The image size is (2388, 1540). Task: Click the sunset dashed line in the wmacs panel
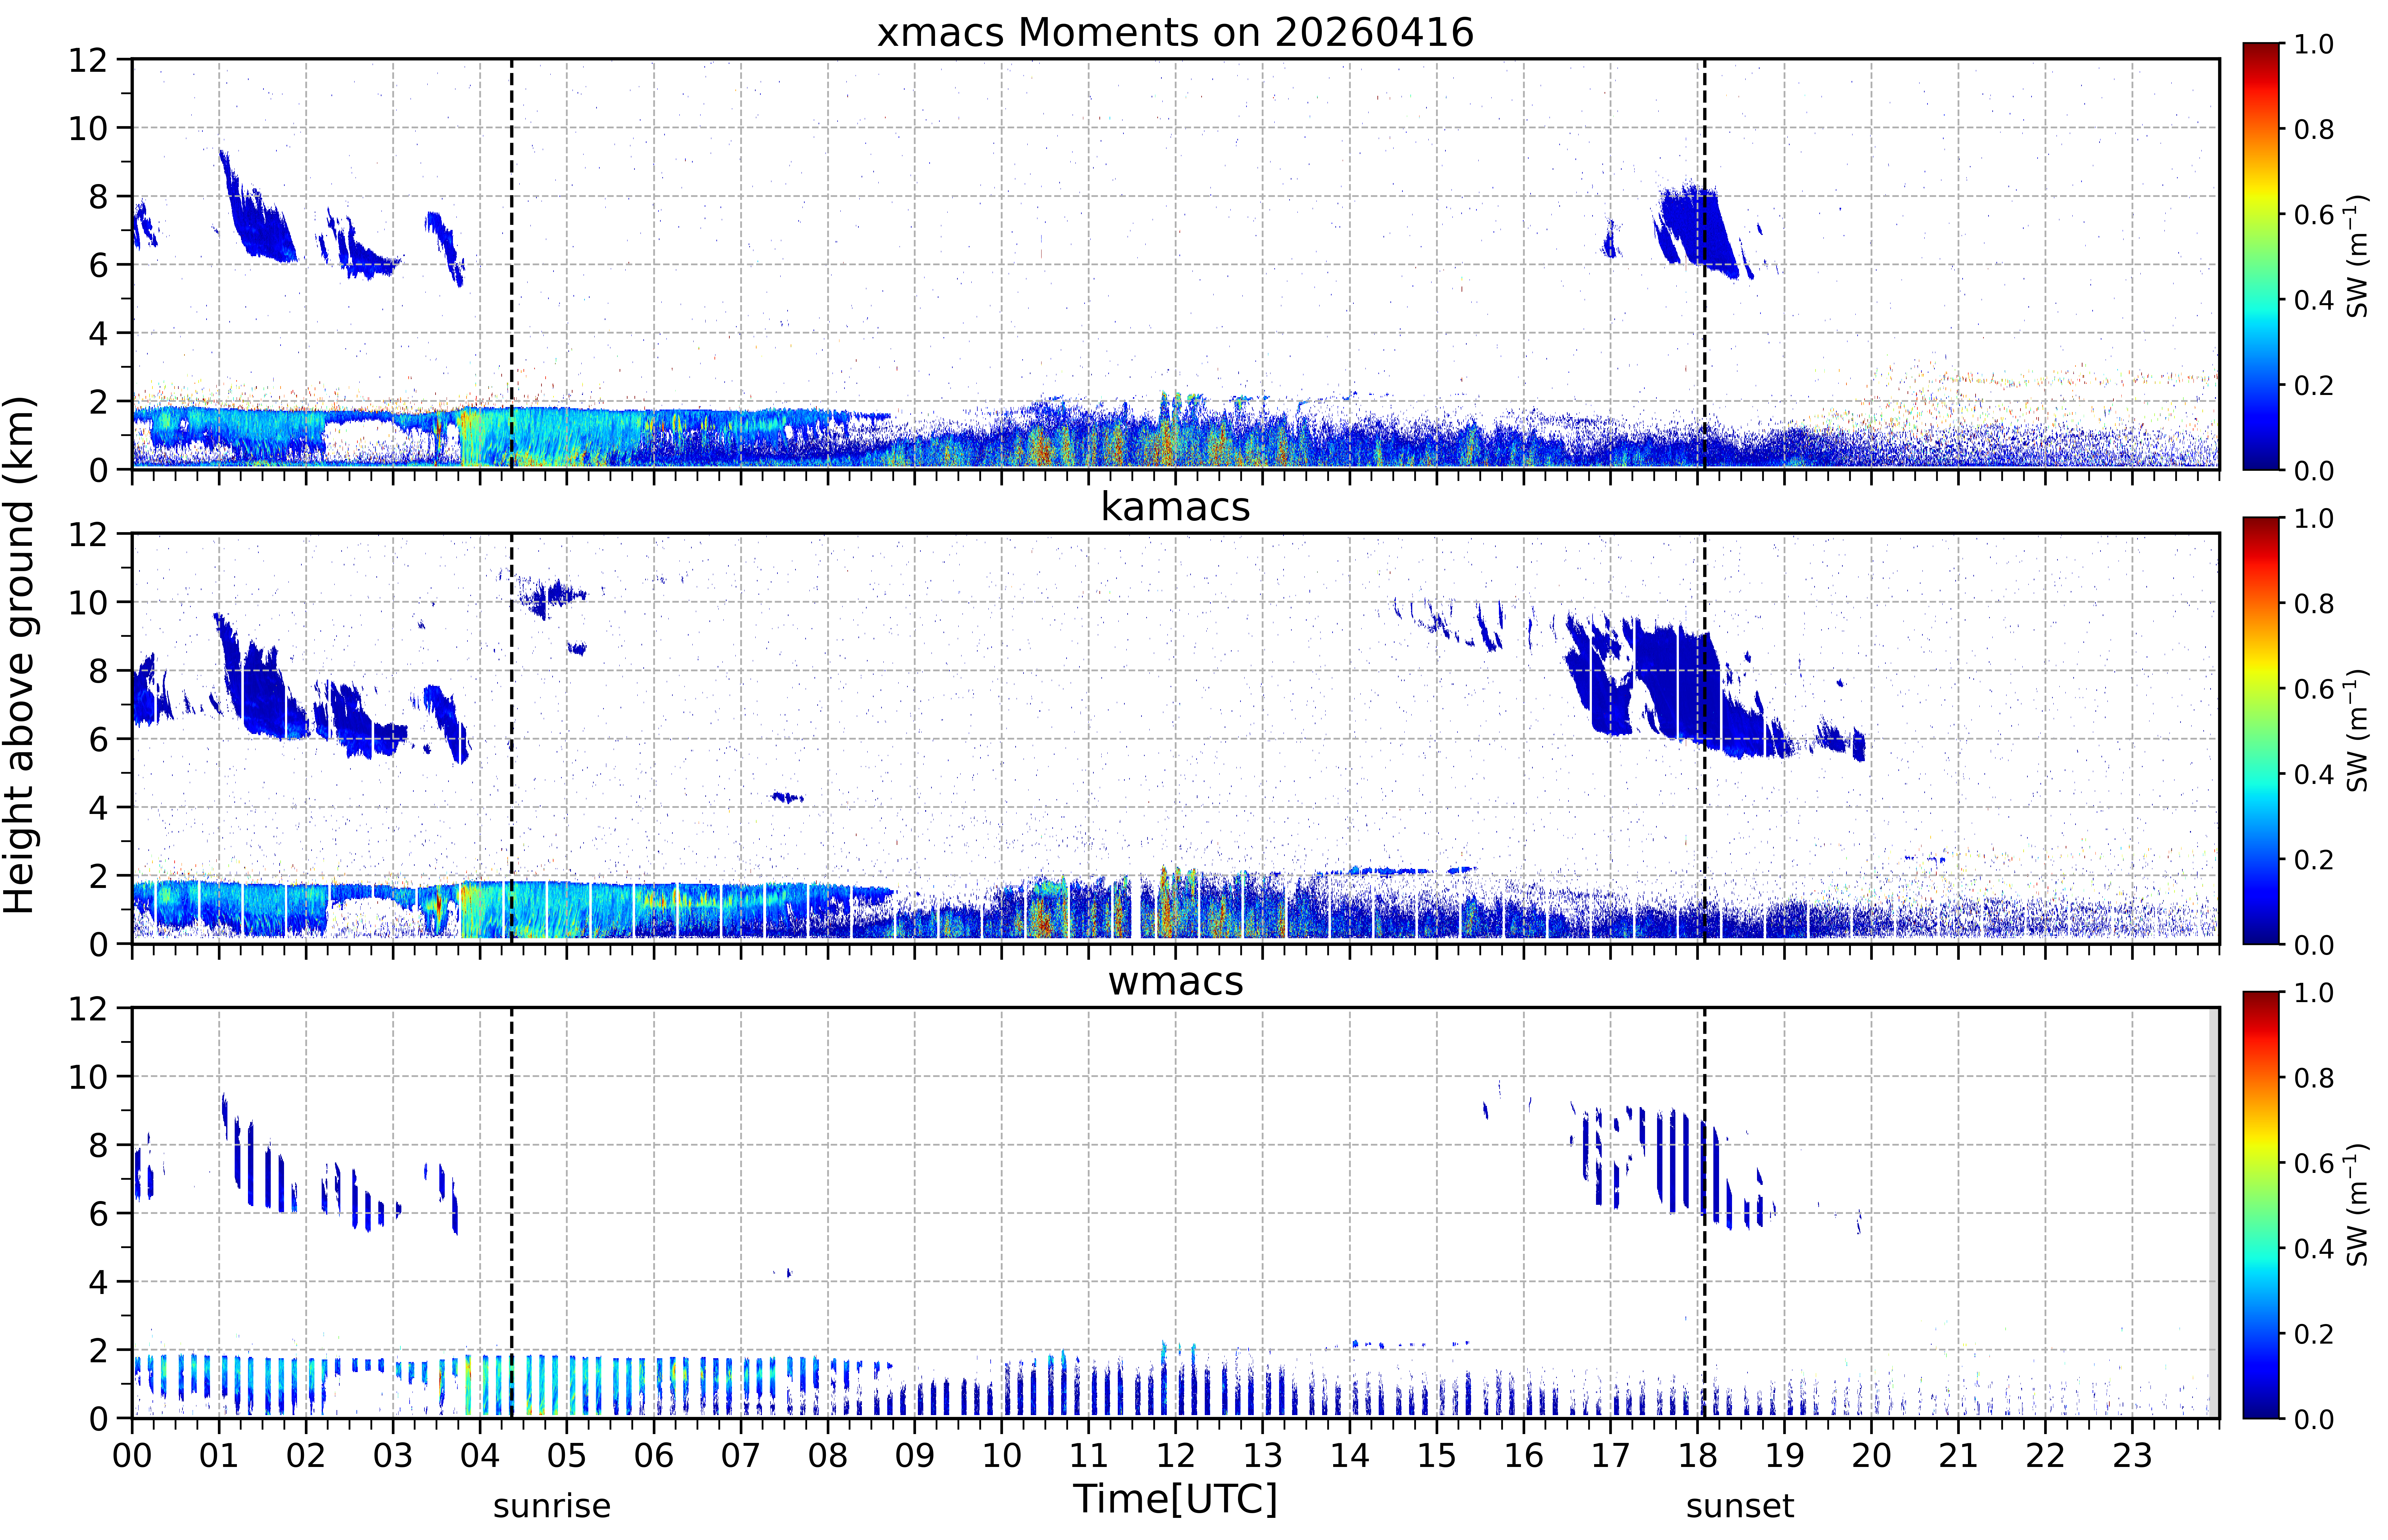click(1705, 1213)
